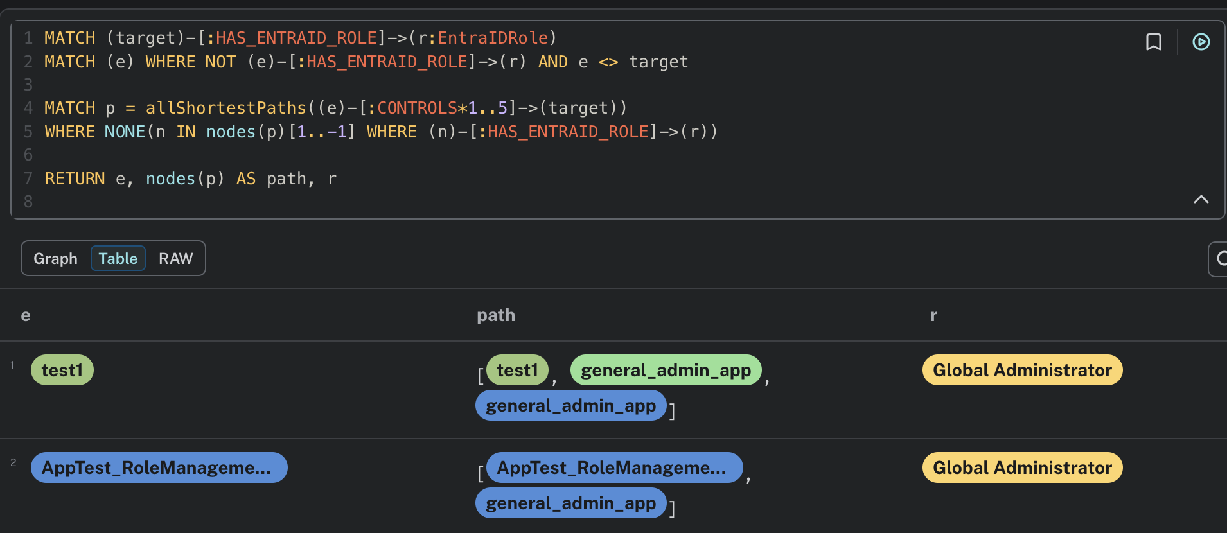The height and width of the screenshot is (533, 1227).
Task: Click WHERE NONE clause on line 5
Action: click(x=94, y=132)
